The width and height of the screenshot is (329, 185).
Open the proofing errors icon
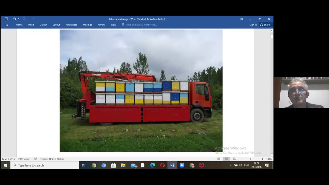[35, 159]
